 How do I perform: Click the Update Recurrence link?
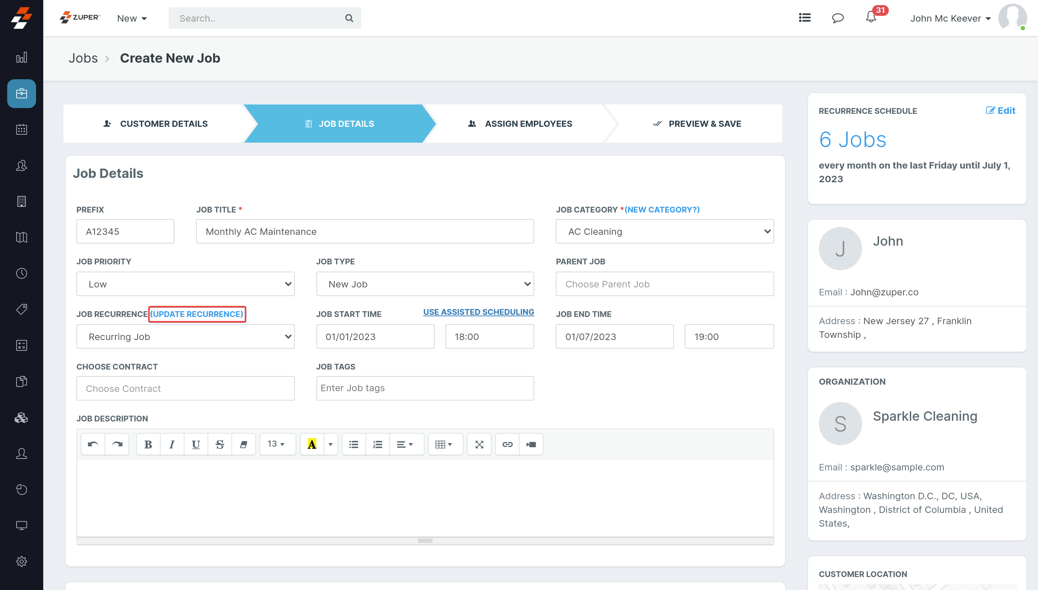point(197,314)
